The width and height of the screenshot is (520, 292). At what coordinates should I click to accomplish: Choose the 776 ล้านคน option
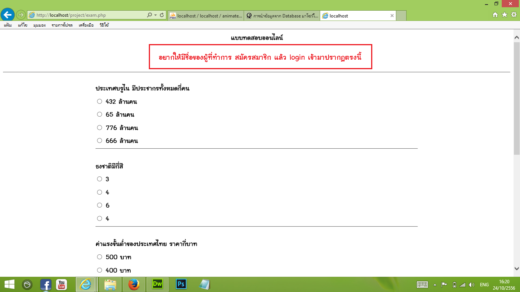pos(100,128)
